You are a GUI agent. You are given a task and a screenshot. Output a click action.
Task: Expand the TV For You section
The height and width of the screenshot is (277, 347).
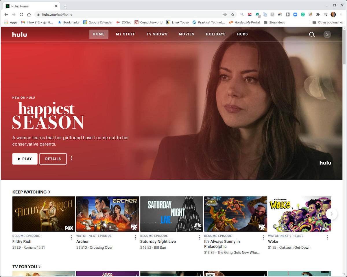[x=27, y=267]
